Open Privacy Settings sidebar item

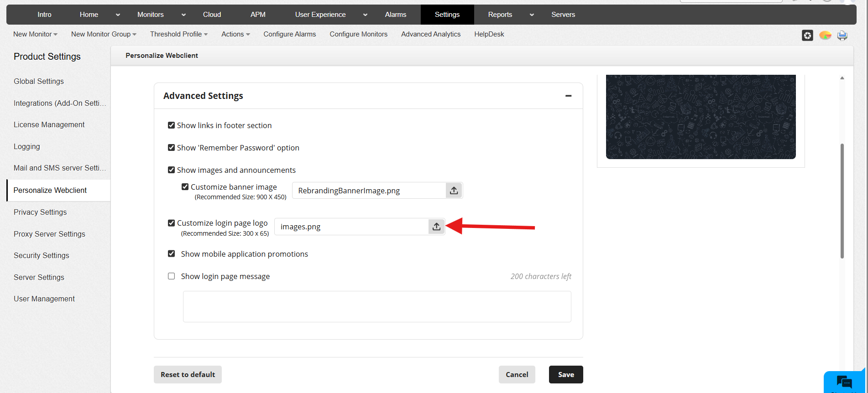click(40, 212)
